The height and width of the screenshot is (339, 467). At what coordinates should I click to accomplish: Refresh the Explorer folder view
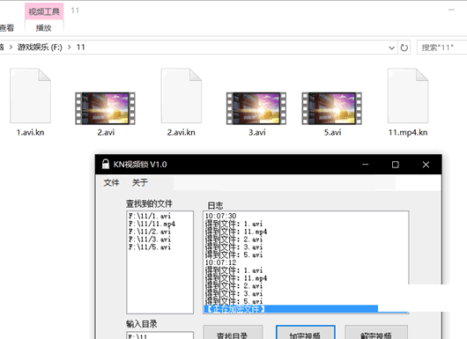(x=404, y=48)
